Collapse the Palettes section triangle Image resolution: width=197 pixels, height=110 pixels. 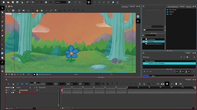coord(144,57)
